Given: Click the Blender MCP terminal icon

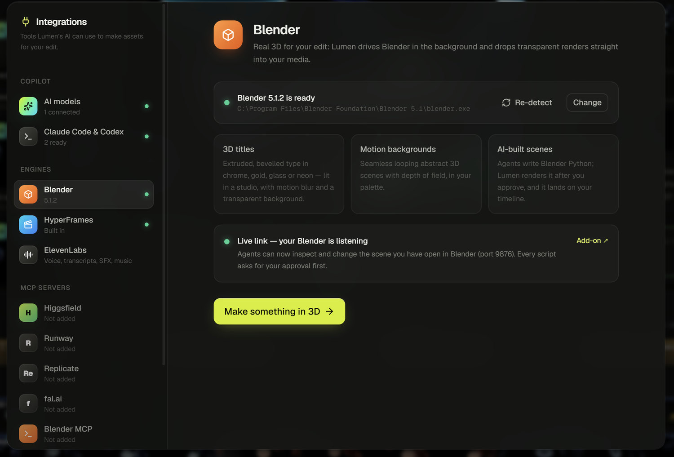Looking at the screenshot, I should click(x=28, y=433).
